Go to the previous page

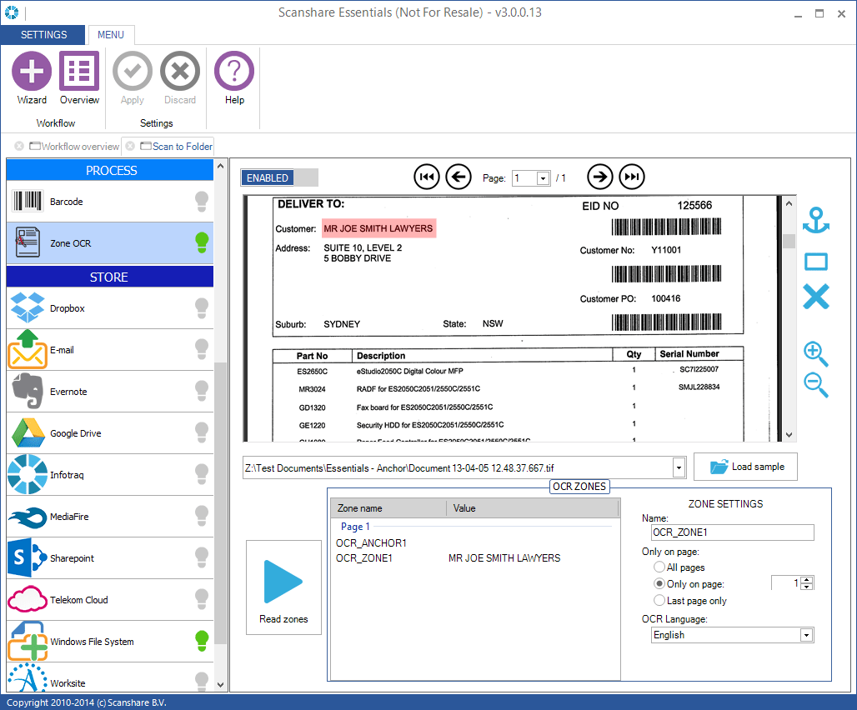459,177
